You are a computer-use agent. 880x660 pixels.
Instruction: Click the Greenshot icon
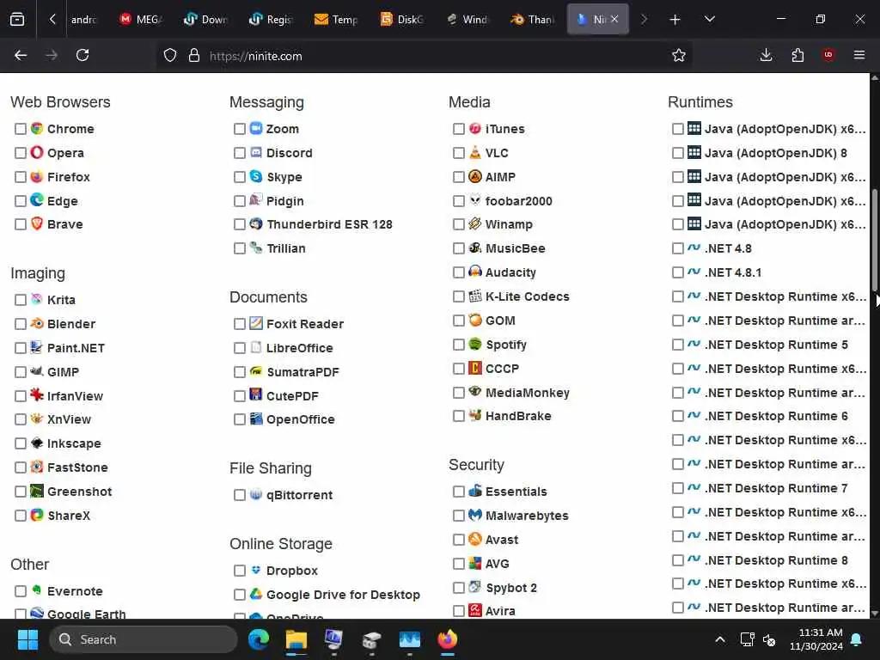pyautogui.click(x=37, y=491)
